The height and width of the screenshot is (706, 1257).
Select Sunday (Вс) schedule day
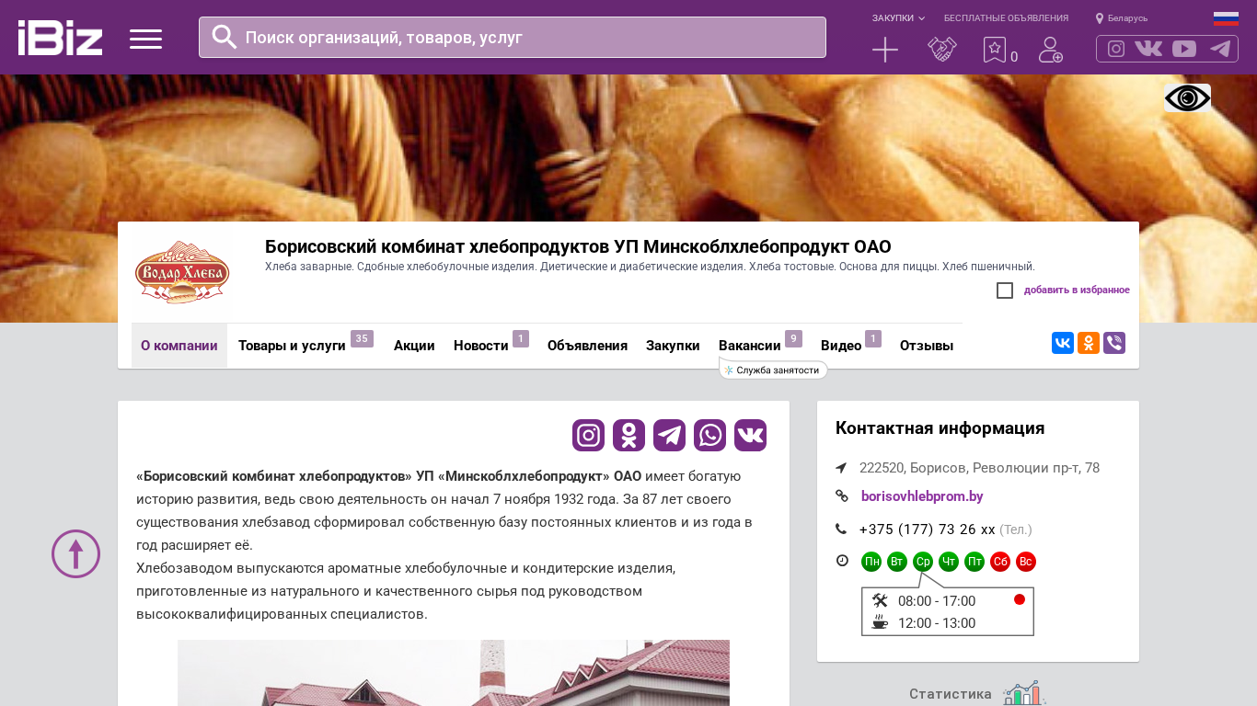(x=1026, y=562)
